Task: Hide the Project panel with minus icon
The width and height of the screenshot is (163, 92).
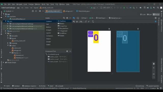Action: pyautogui.click(x=43, y=11)
